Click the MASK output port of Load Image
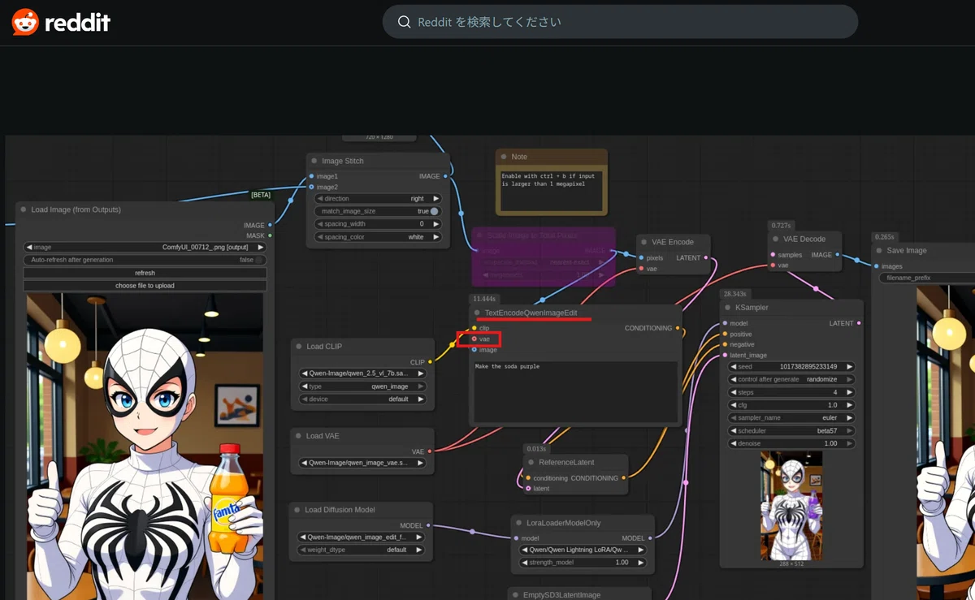The height and width of the screenshot is (600, 975). pos(270,235)
